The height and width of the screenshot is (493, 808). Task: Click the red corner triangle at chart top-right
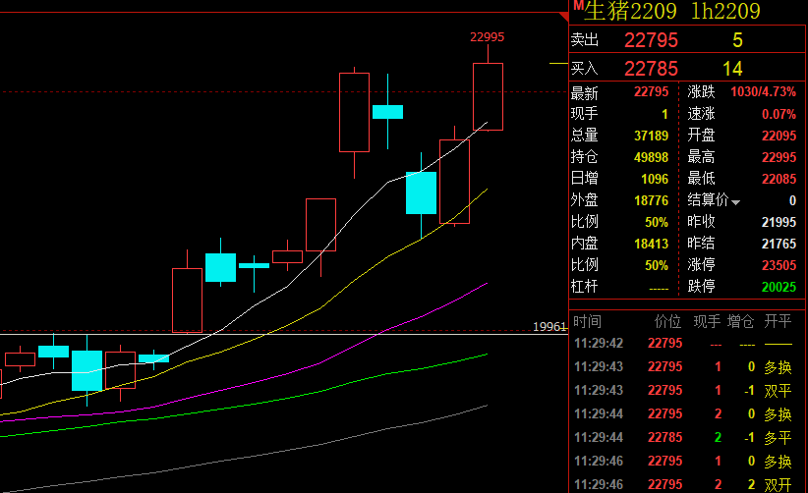(564, 17)
